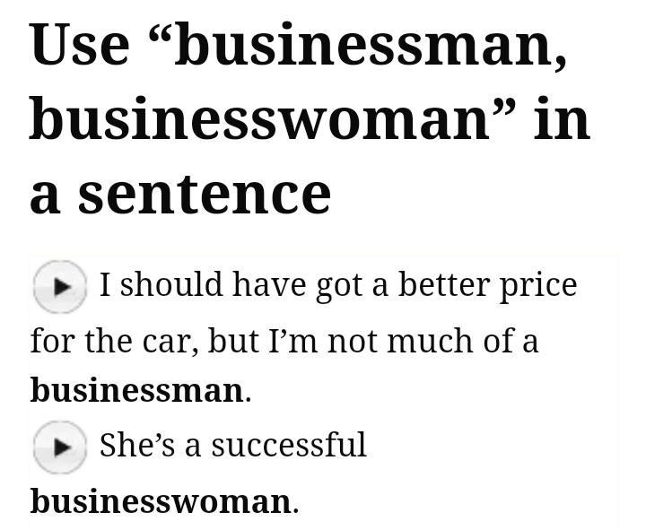Click the word "sentence" in the heading
Viewport: 646px width, 530px height.
pos(205,192)
